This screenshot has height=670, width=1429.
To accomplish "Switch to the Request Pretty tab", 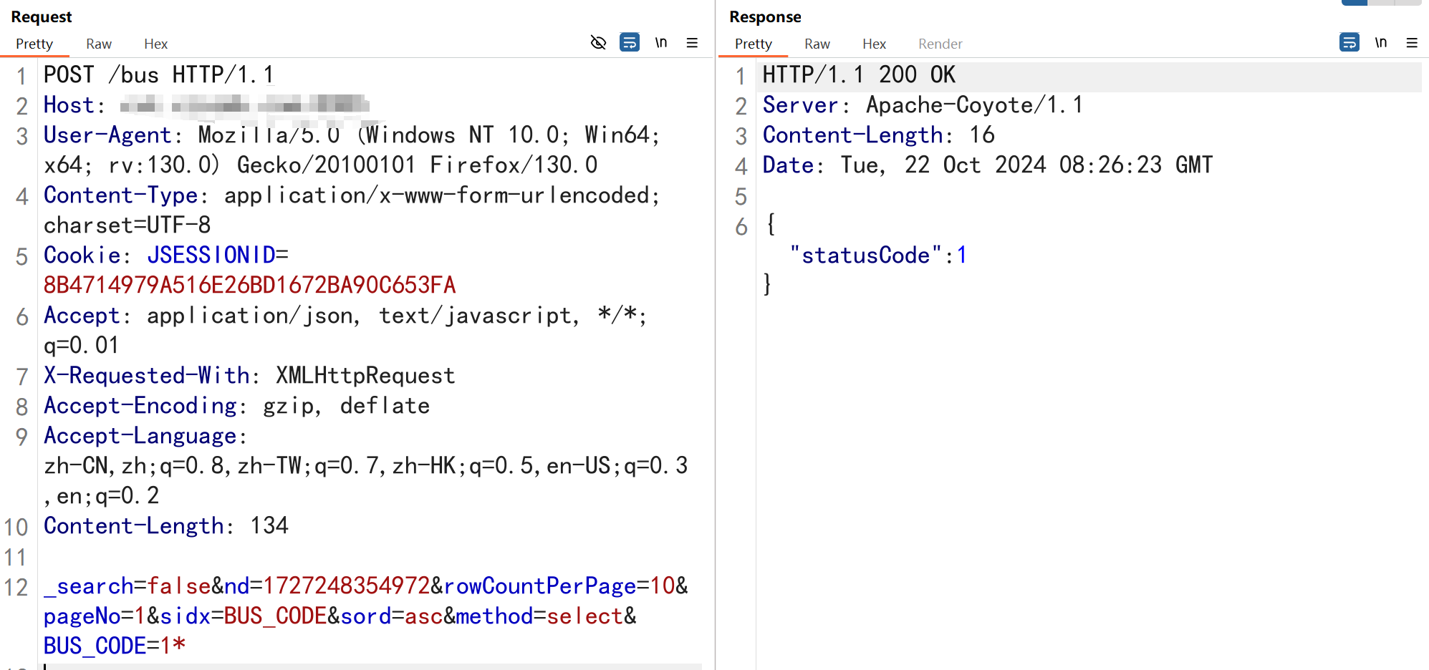I will point(34,44).
